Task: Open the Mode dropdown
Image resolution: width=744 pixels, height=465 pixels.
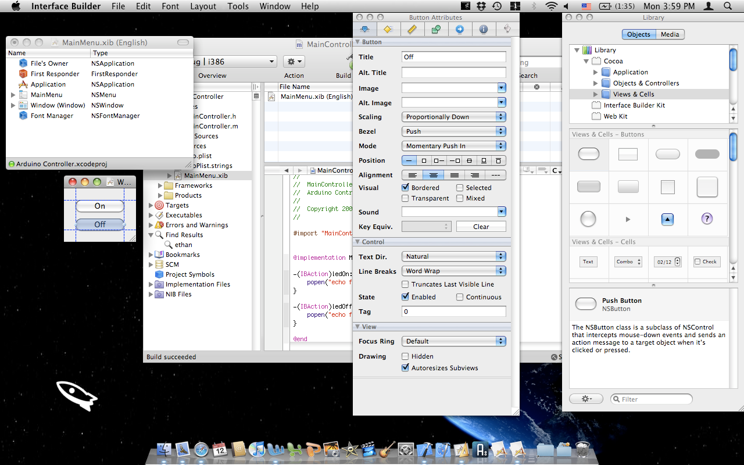Action: click(x=454, y=146)
